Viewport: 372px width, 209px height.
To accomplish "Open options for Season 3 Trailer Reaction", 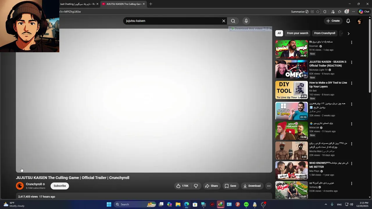I will pyautogui.click(x=351, y=62).
